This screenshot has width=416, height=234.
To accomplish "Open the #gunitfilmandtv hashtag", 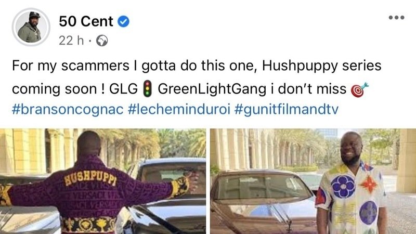I will 287,109.
